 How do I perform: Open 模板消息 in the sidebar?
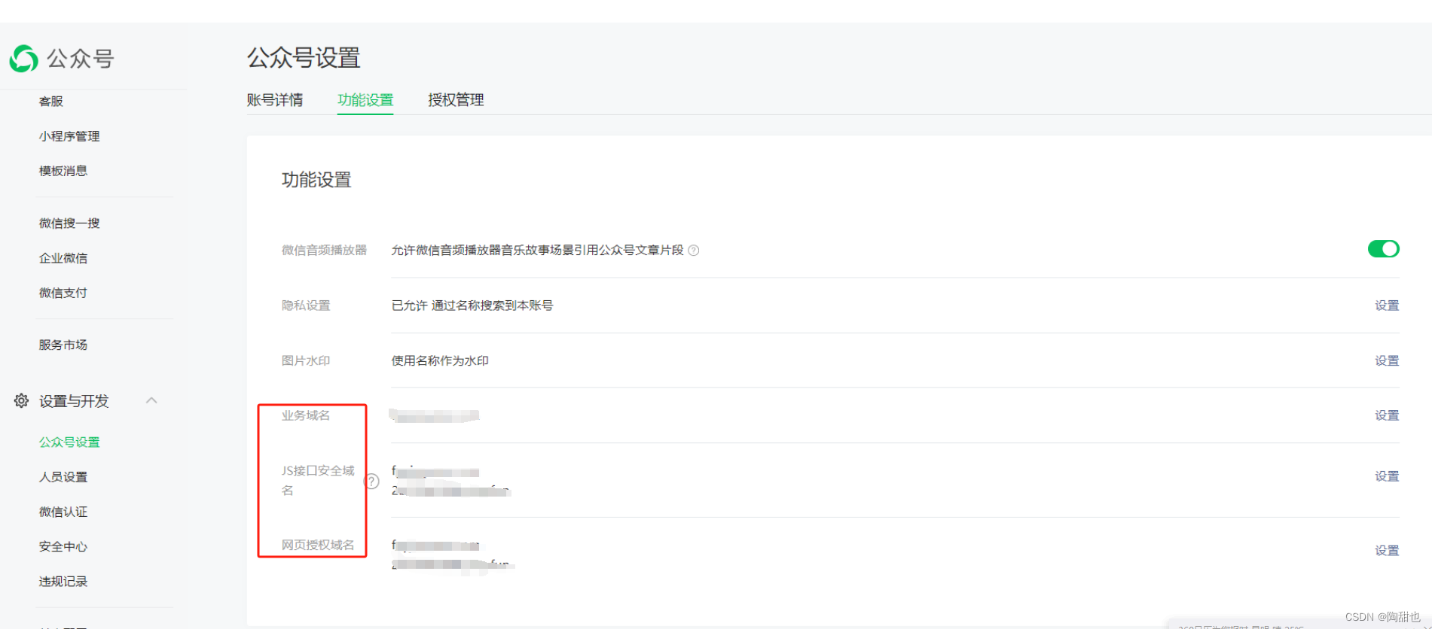pyautogui.click(x=63, y=171)
